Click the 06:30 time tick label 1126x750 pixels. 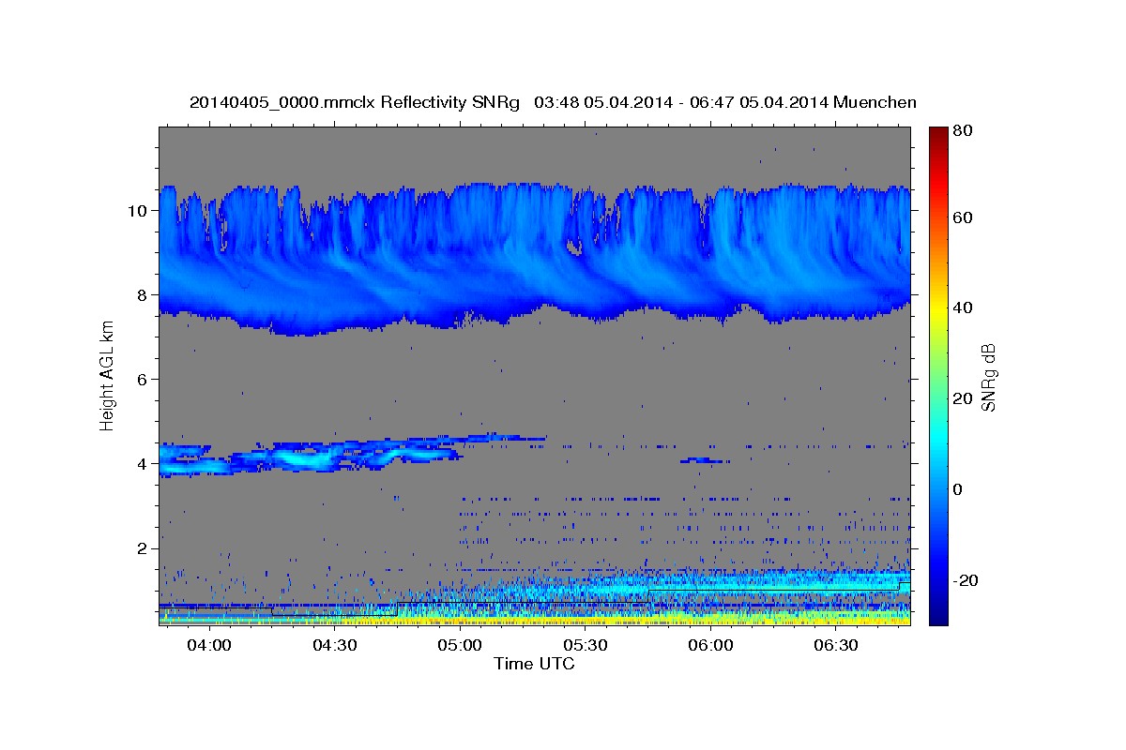click(x=836, y=646)
